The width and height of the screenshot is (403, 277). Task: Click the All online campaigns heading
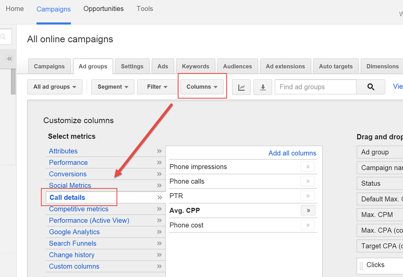pos(70,39)
